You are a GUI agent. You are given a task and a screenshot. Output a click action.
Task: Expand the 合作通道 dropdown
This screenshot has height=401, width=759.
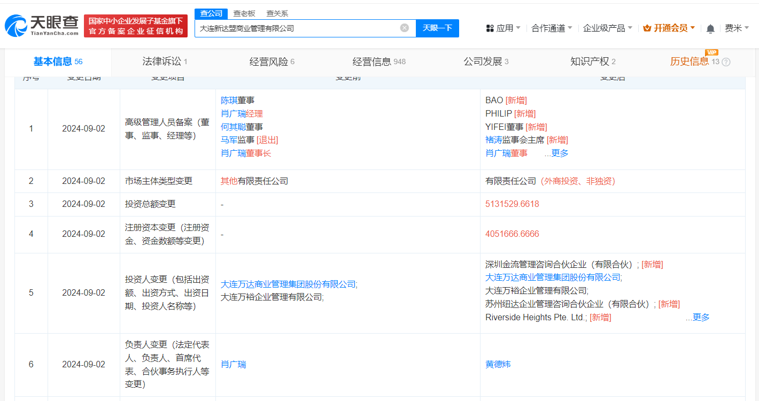point(552,28)
